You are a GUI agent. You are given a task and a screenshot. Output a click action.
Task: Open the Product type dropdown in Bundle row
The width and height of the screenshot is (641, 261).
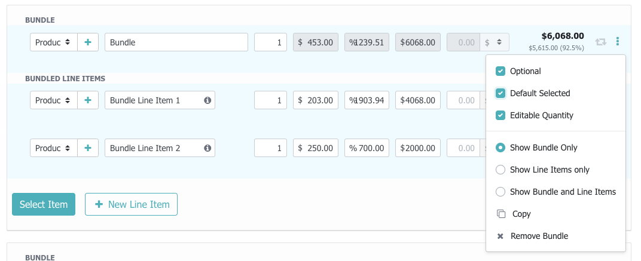pos(53,42)
